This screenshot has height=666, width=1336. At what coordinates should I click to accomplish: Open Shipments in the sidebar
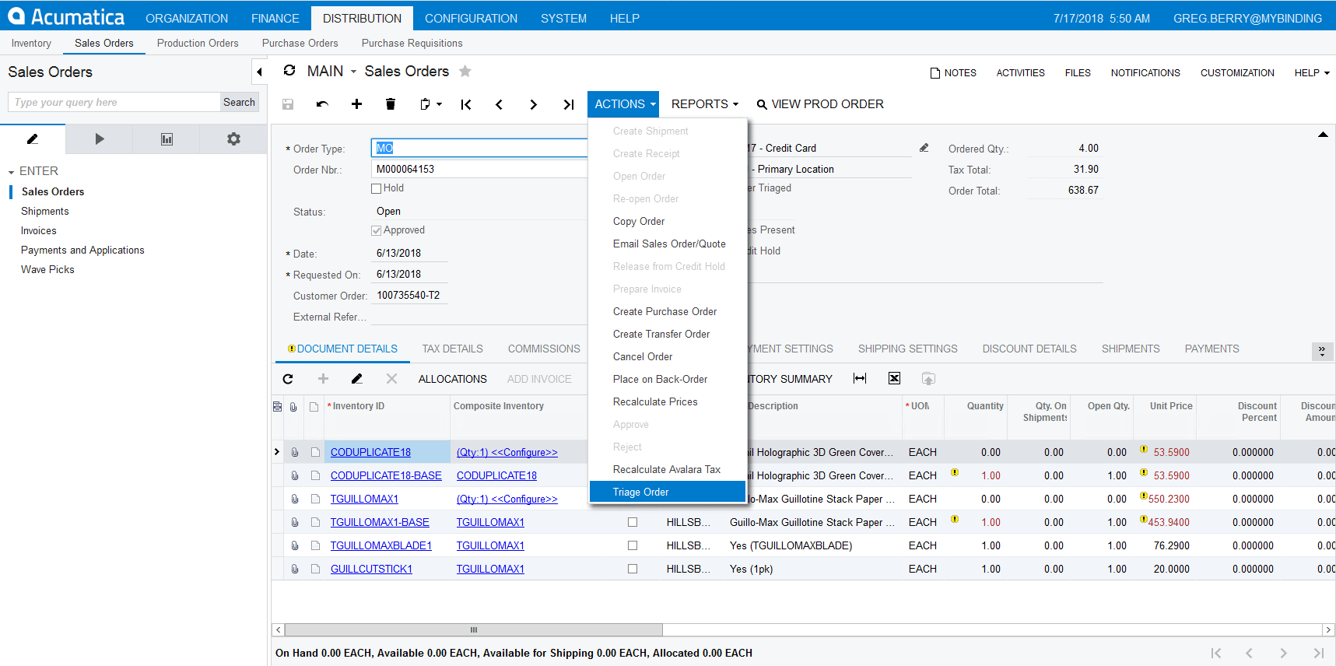(x=45, y=211)
